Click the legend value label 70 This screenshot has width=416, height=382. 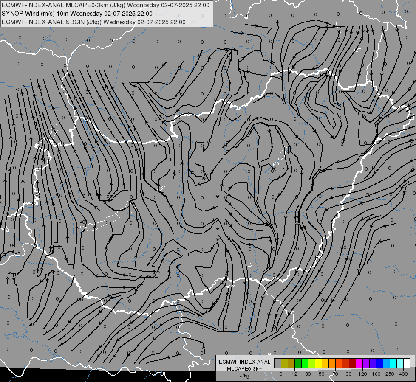pos(335,374)
